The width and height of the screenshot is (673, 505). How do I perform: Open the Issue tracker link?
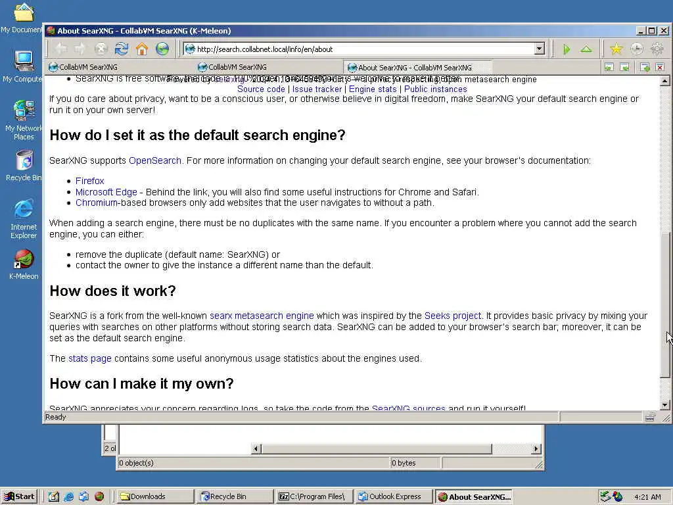[x=317, y=89]
